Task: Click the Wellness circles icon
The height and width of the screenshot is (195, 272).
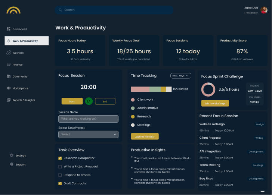Action: pyautogui.click(x=9, y=53)
